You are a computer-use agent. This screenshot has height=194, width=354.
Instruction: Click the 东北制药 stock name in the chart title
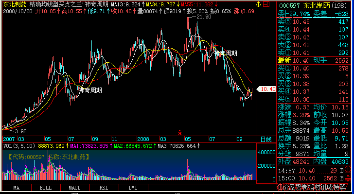coord(15,4)
